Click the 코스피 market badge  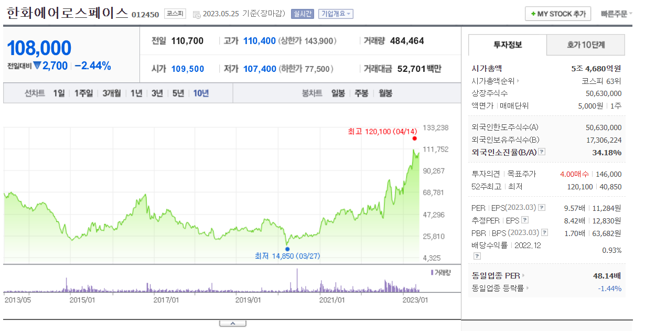tap(175, 14)
